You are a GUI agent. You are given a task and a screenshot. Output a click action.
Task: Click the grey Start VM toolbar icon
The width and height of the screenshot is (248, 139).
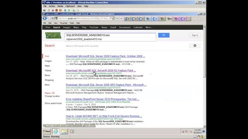click(49, 10)
